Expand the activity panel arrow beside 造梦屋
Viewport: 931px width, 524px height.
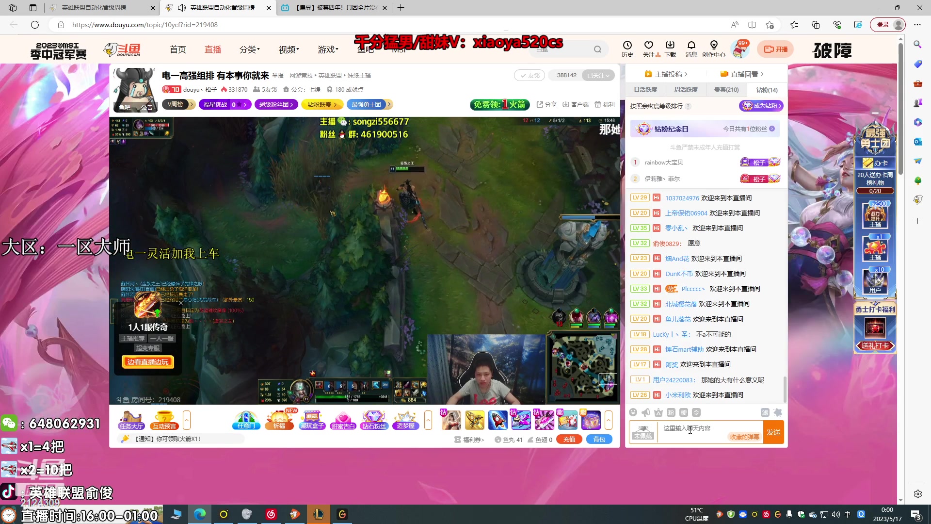428,420
